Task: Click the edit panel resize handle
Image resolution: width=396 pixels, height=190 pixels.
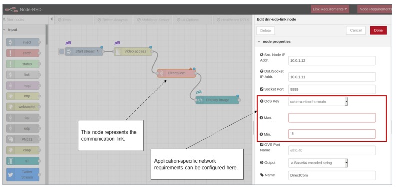Action: coord(253,128)
